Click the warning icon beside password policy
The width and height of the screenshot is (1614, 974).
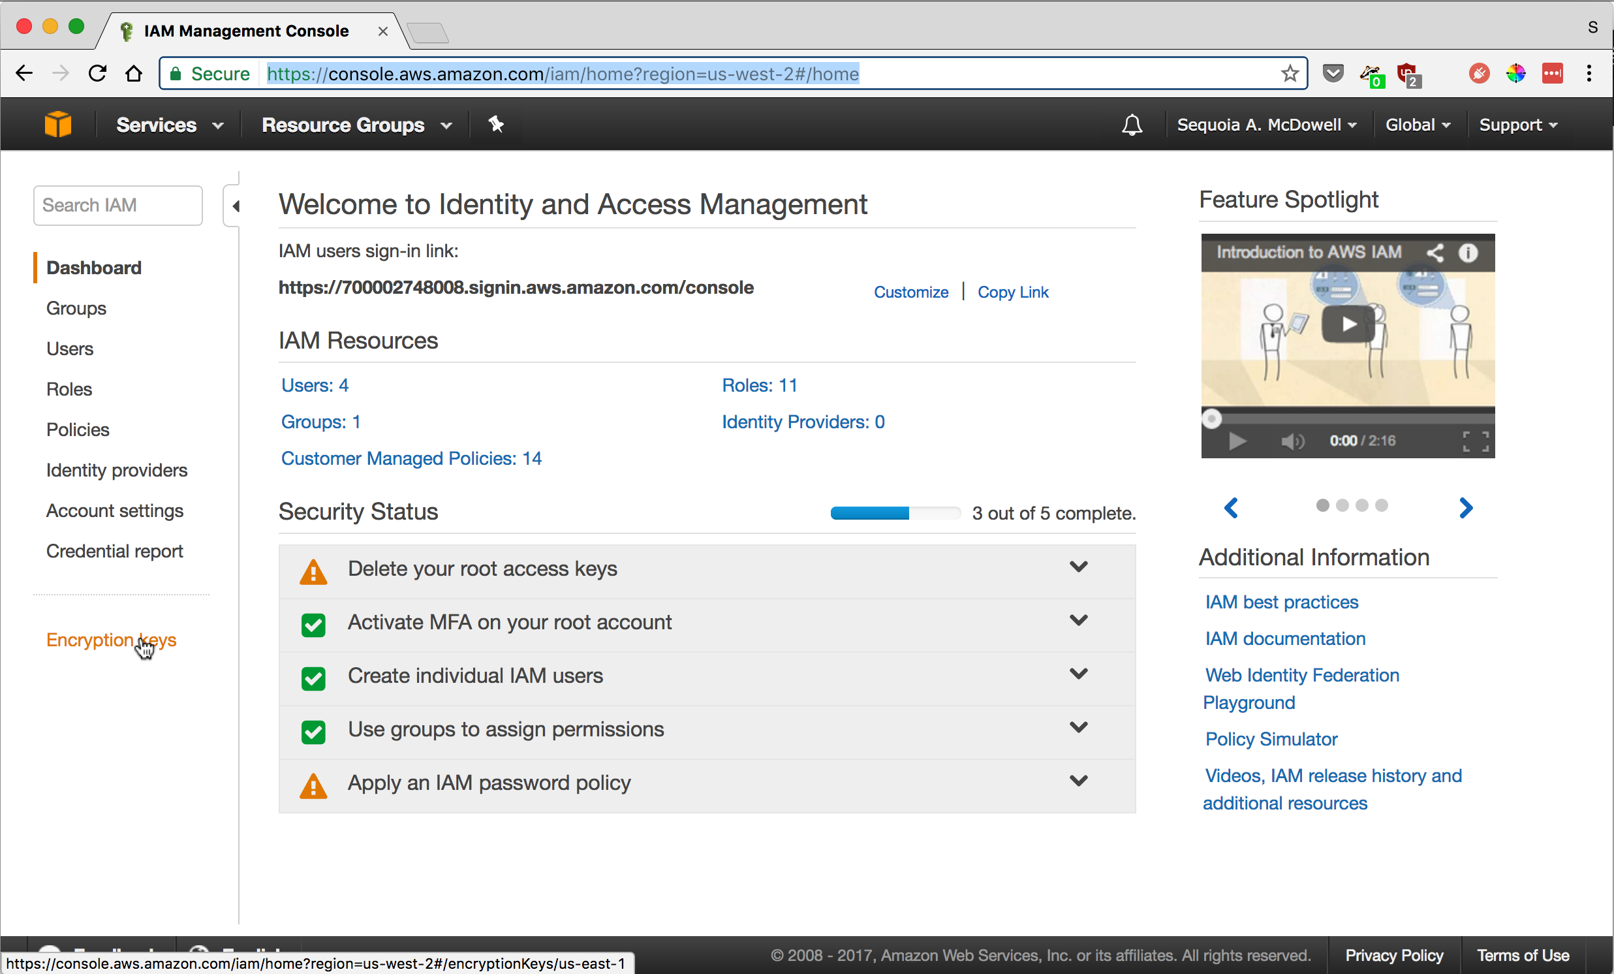[x=313, y=785]
